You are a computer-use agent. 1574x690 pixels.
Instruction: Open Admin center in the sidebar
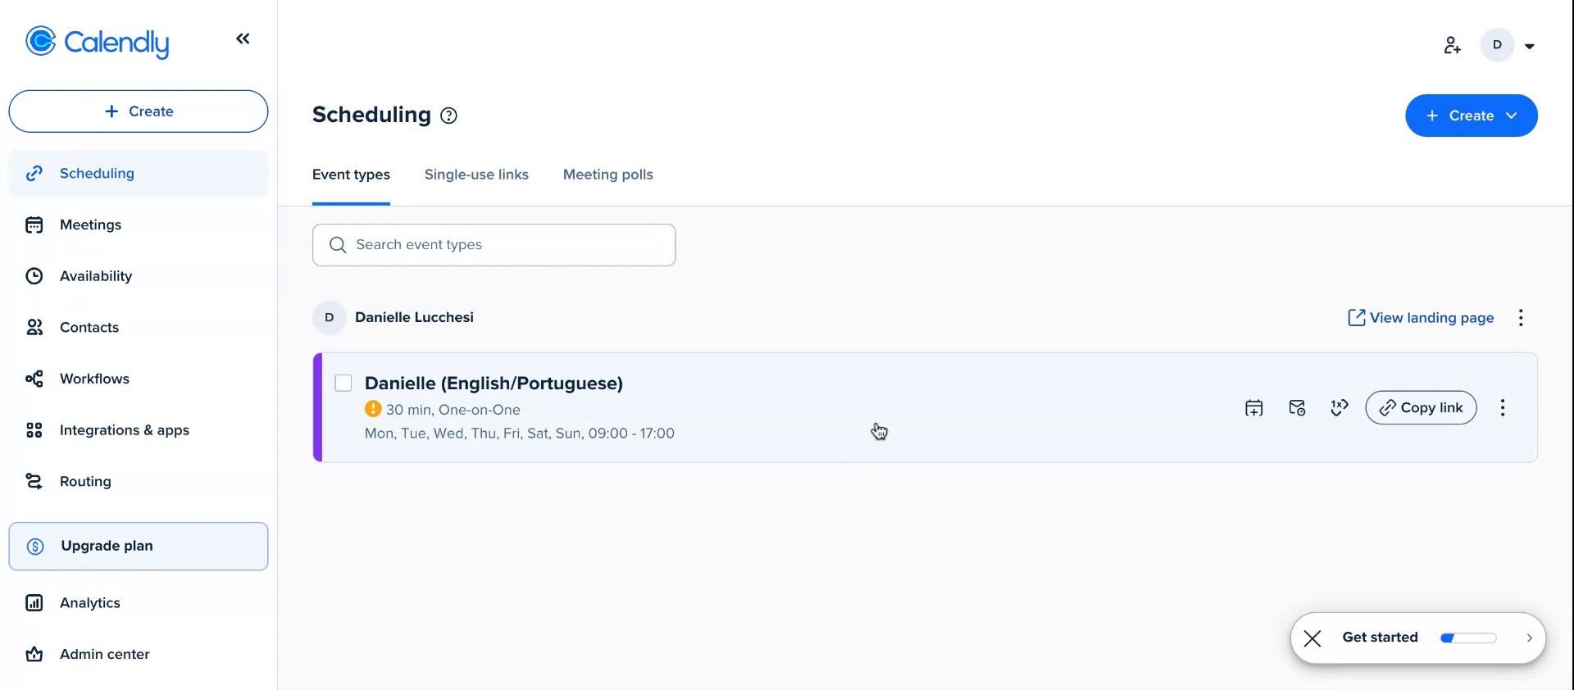tap(139, 654)
